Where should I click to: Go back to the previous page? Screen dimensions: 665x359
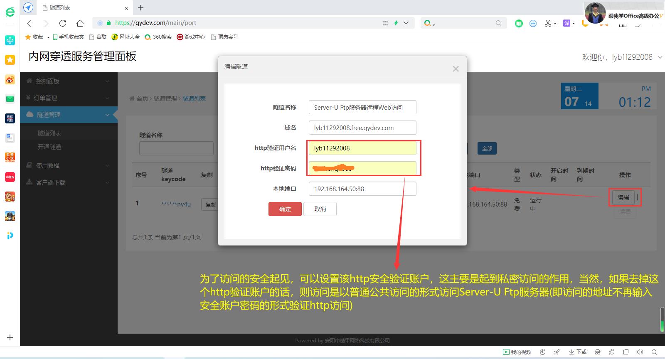29,23
